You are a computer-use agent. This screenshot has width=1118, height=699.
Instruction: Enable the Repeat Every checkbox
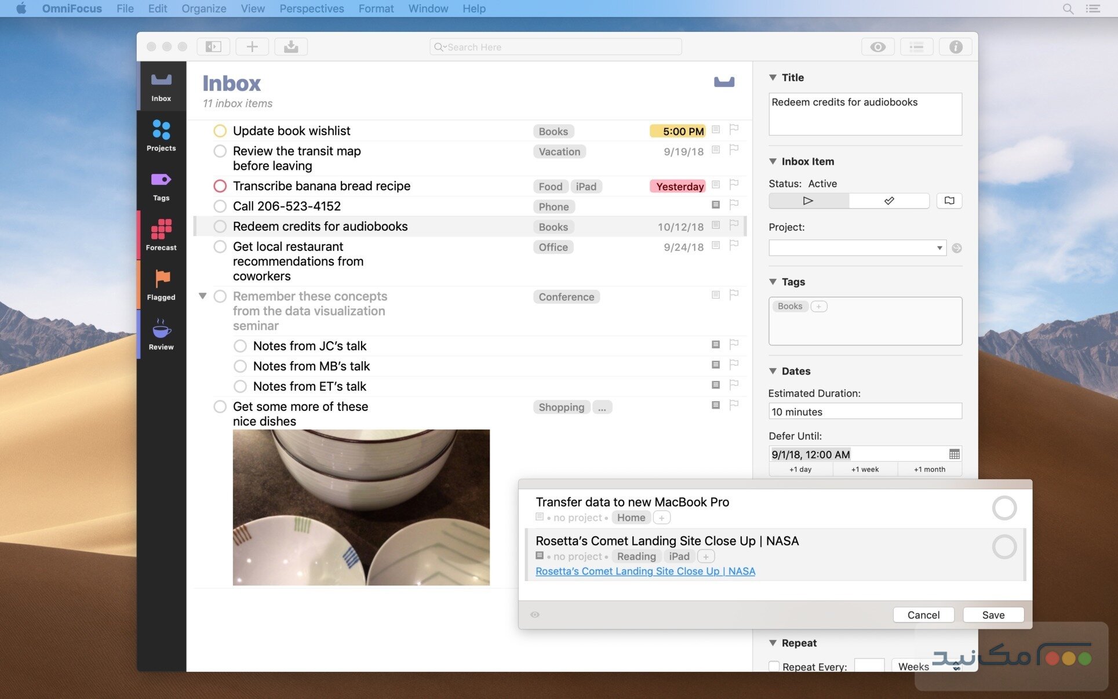pyautogui.click(x=773, y=667)
